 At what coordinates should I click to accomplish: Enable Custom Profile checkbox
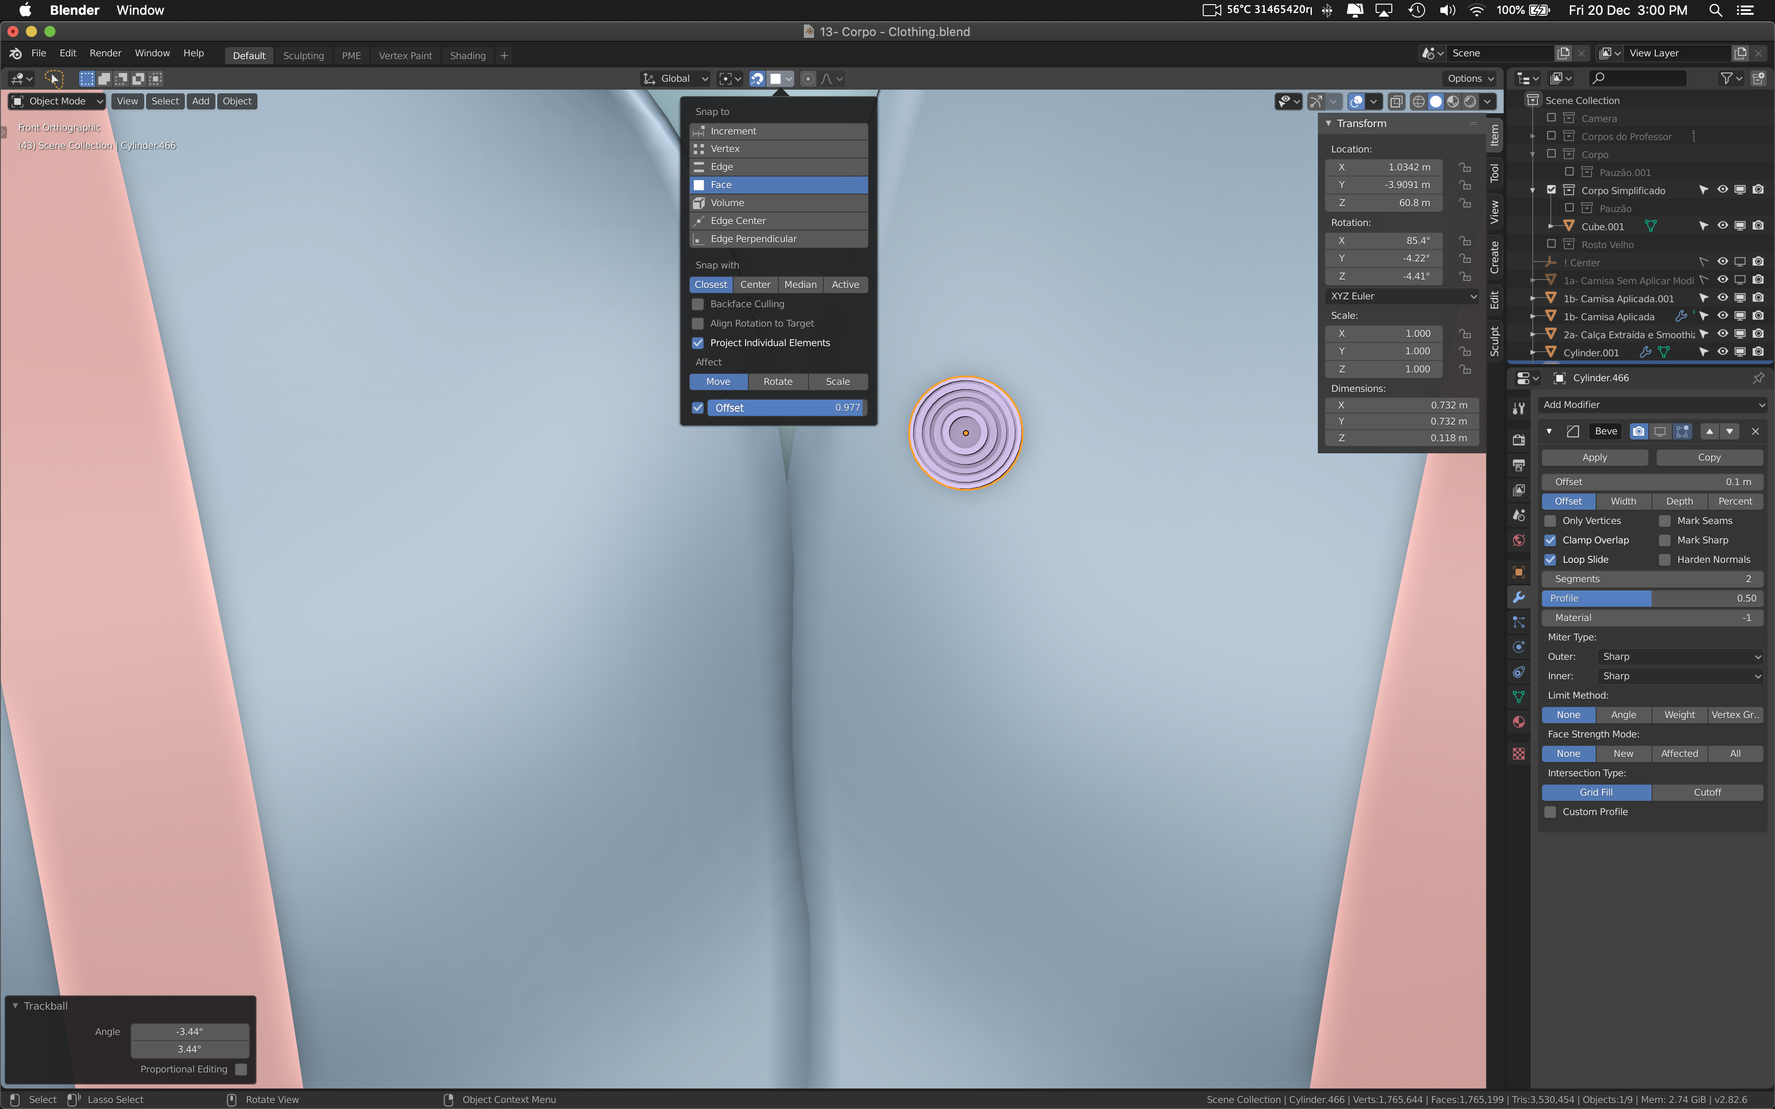pyautogui.click(x=1550, y=812)
